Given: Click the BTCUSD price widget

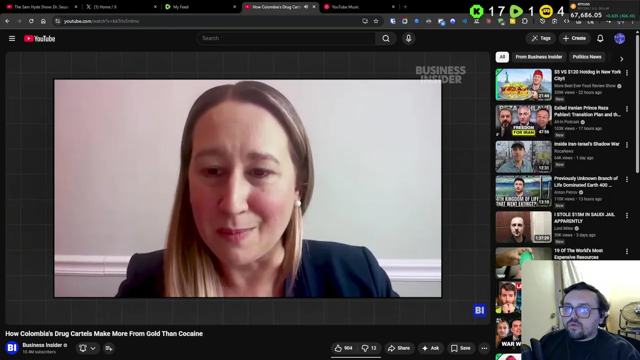Looking at the screenshot, I should coord(603,10).
